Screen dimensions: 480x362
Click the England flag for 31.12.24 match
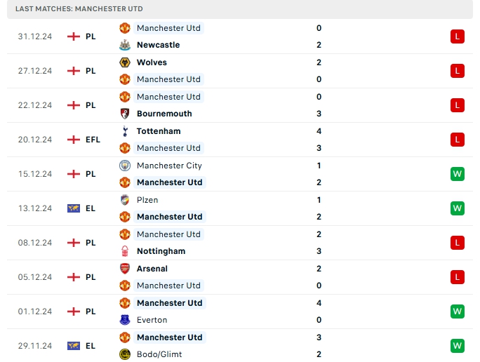coord(74,36)
